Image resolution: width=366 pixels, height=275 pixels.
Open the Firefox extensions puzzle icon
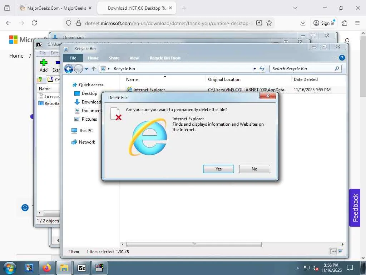pos(345,23)
